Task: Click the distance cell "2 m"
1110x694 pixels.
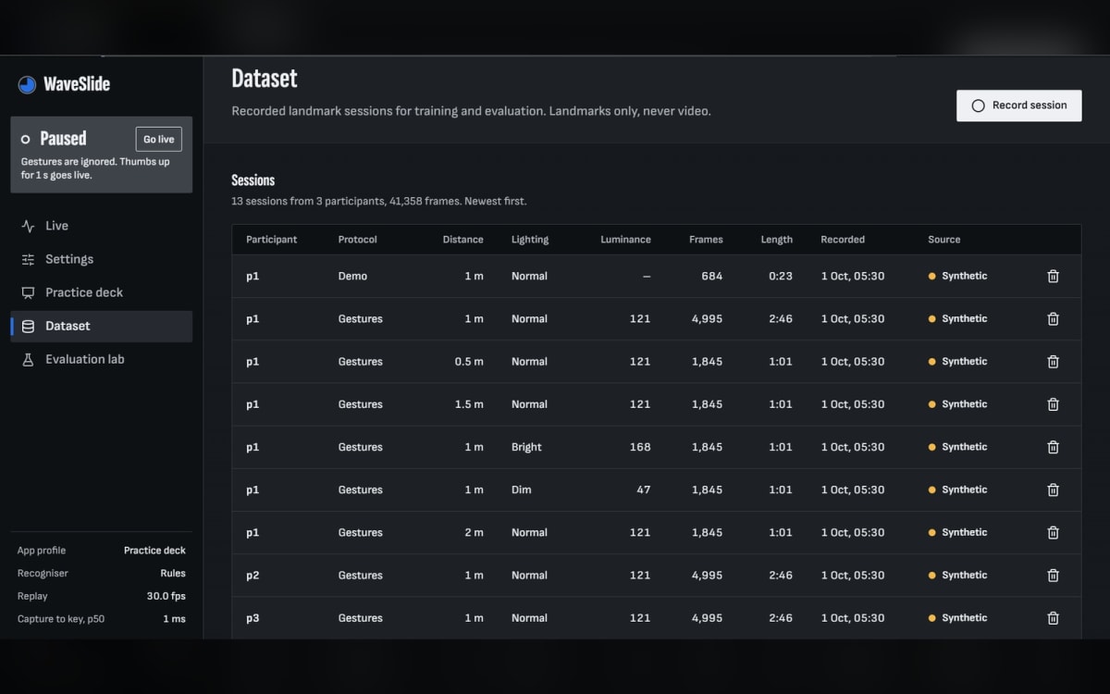Action: coord(474,532)
